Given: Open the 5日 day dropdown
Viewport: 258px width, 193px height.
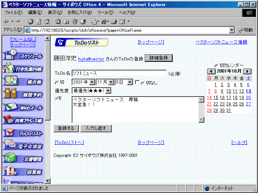Looking at the screenshot, I should point(130,82).
